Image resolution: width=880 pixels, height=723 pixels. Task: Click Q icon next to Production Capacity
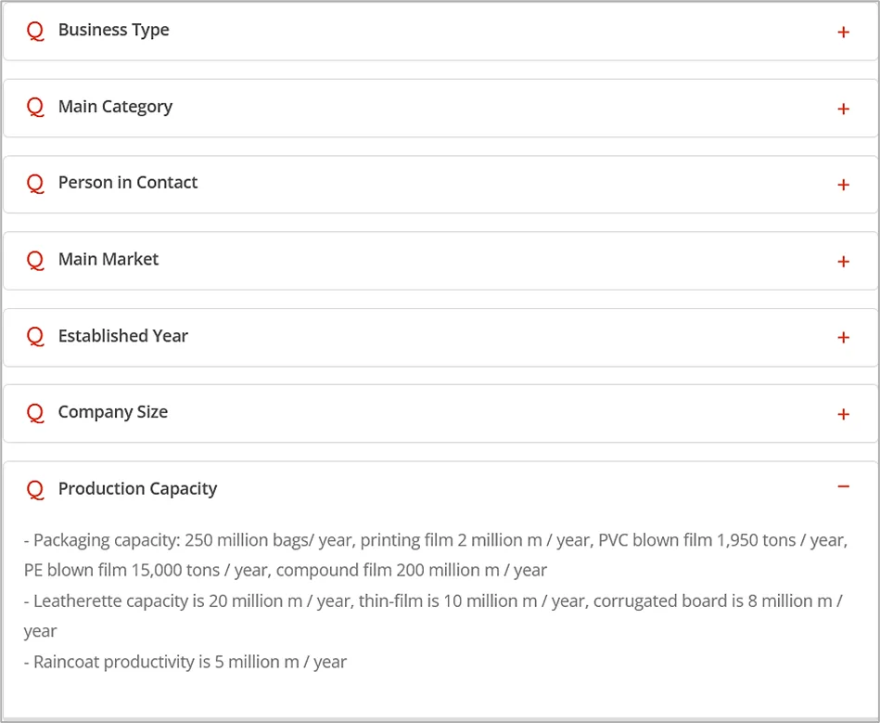[x=35, y=490]
